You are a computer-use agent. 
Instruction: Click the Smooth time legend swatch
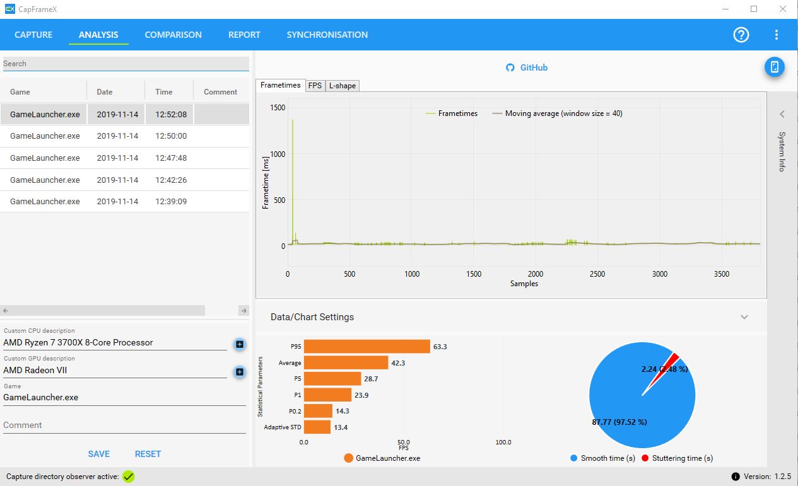pyautogui.click(x=573, y=458)
